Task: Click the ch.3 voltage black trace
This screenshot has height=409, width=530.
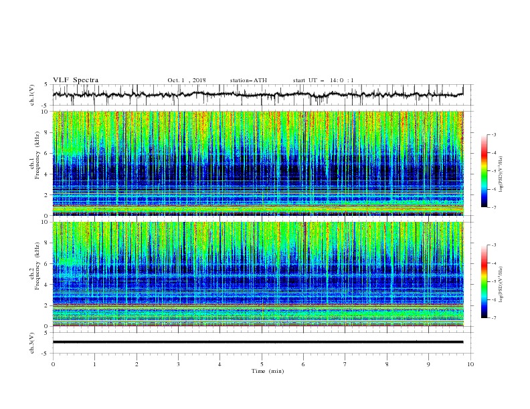Action: (x=258, y=342)
